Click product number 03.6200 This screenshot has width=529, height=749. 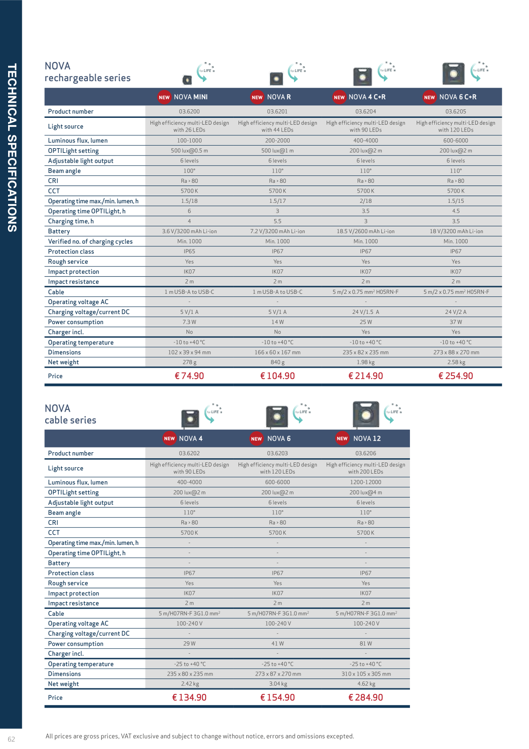point(189,111)
